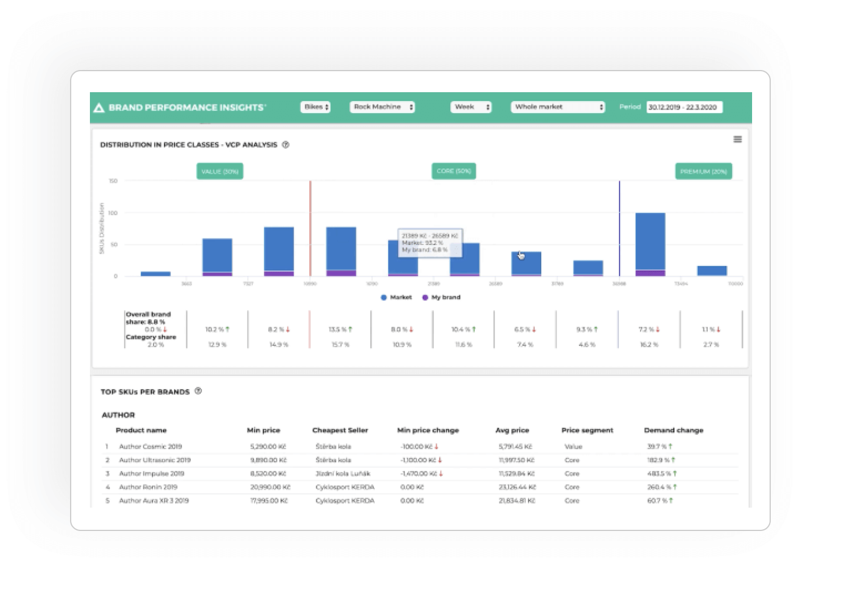Open the Rock Machine brand dropdown
The image size is (842, 601).
pos(382,107)
